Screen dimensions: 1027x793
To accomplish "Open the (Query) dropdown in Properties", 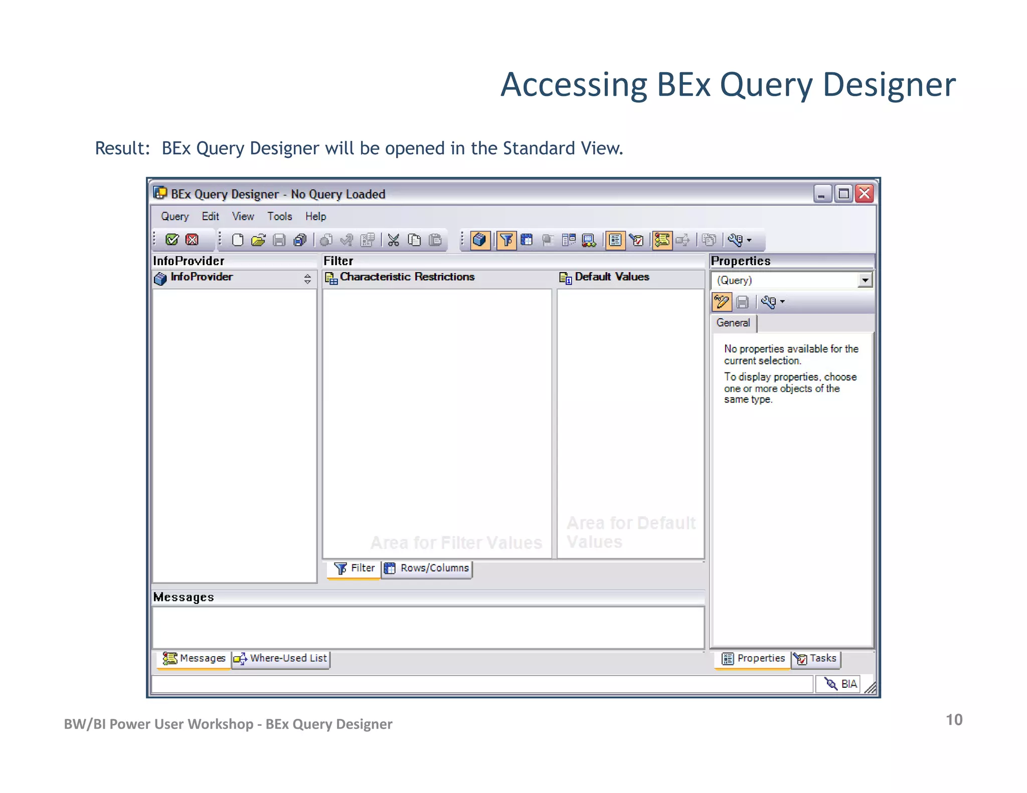I will pos(865,280).
